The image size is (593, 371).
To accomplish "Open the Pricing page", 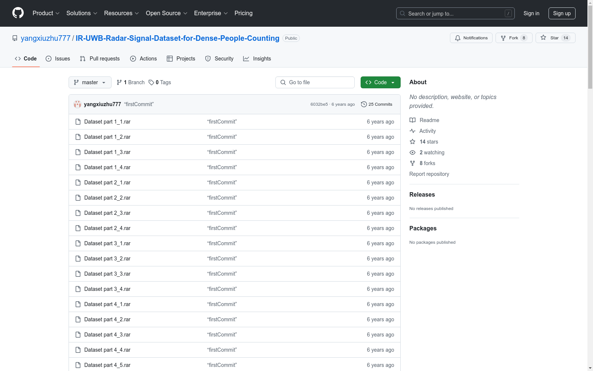I will click(244, 13).
